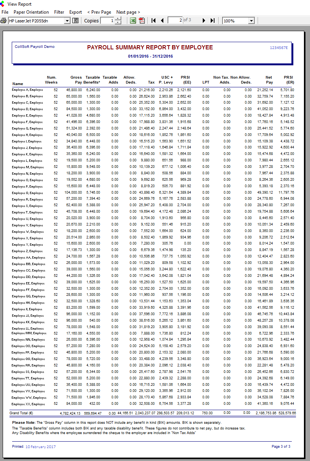Click the 'Next page >' menu button
The image size is (310, 461).
point(128,12)
